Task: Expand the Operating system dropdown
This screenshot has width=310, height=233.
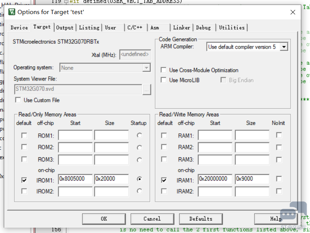Action: point(146,68)
